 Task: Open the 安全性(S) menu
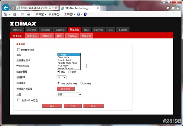[x=55, y=14]
